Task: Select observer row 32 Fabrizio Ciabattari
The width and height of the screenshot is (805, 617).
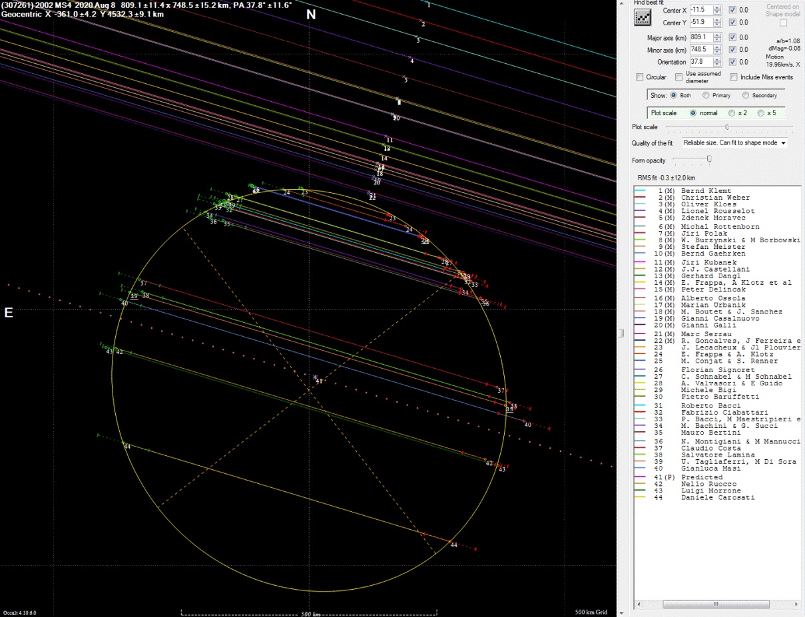Action: pos(718,413)
